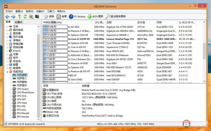Screen dimensions: 211x131
Task: Select CPU ZLib benchmark
Action: tap(21, 96)
